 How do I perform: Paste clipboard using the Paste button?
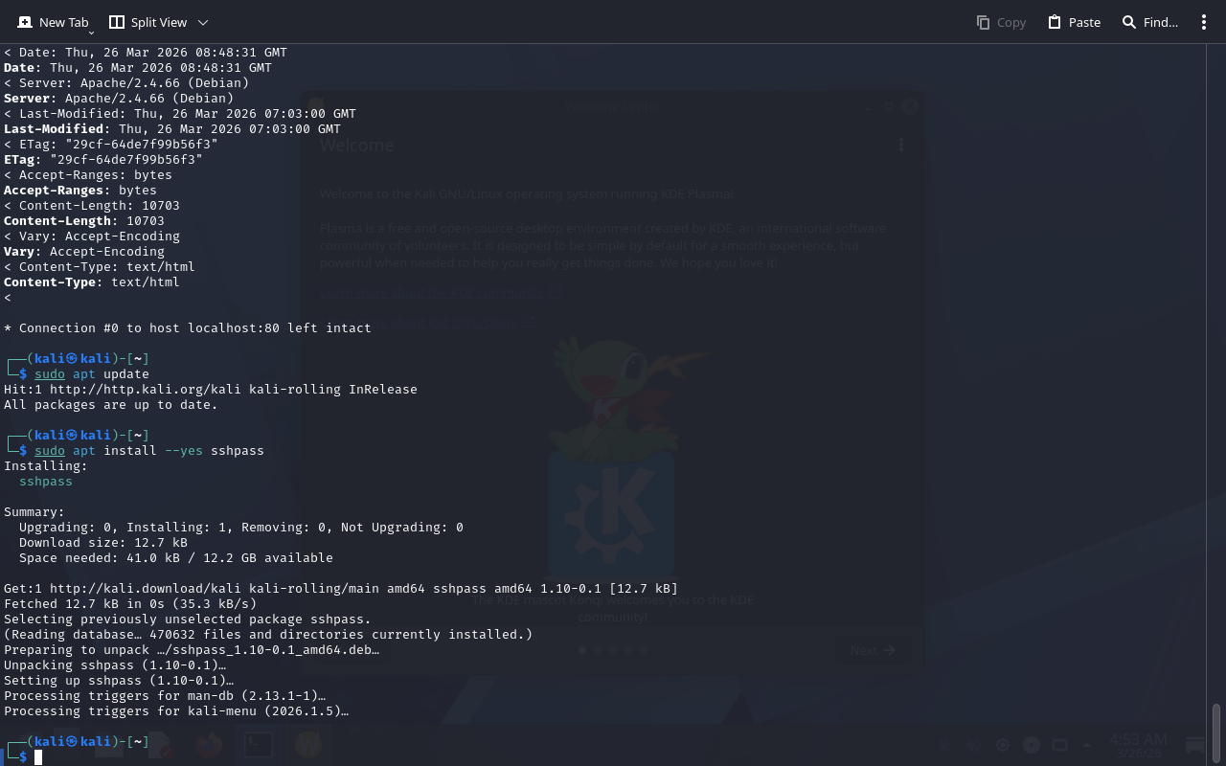1074,22
